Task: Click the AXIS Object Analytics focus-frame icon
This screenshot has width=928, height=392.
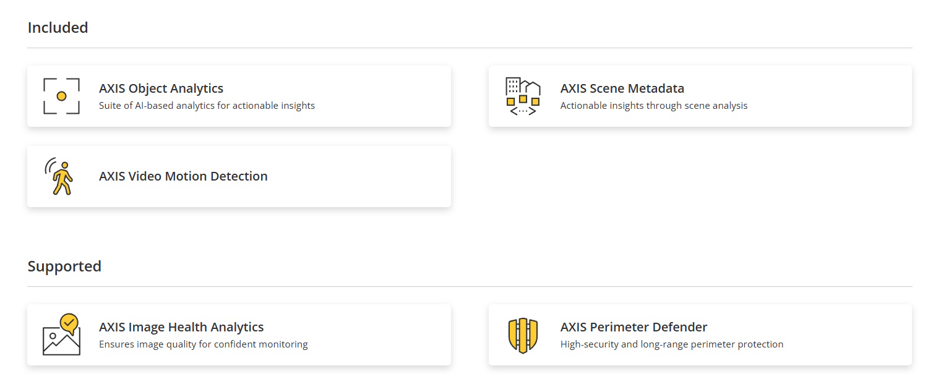Action: tap(61, 96)
